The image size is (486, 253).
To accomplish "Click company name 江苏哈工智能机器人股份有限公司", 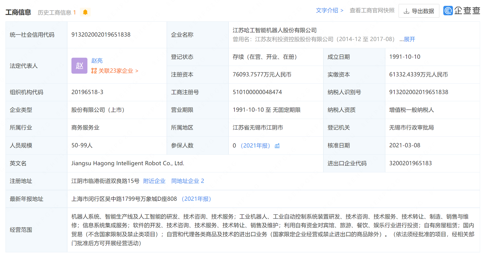I will 275,30.
